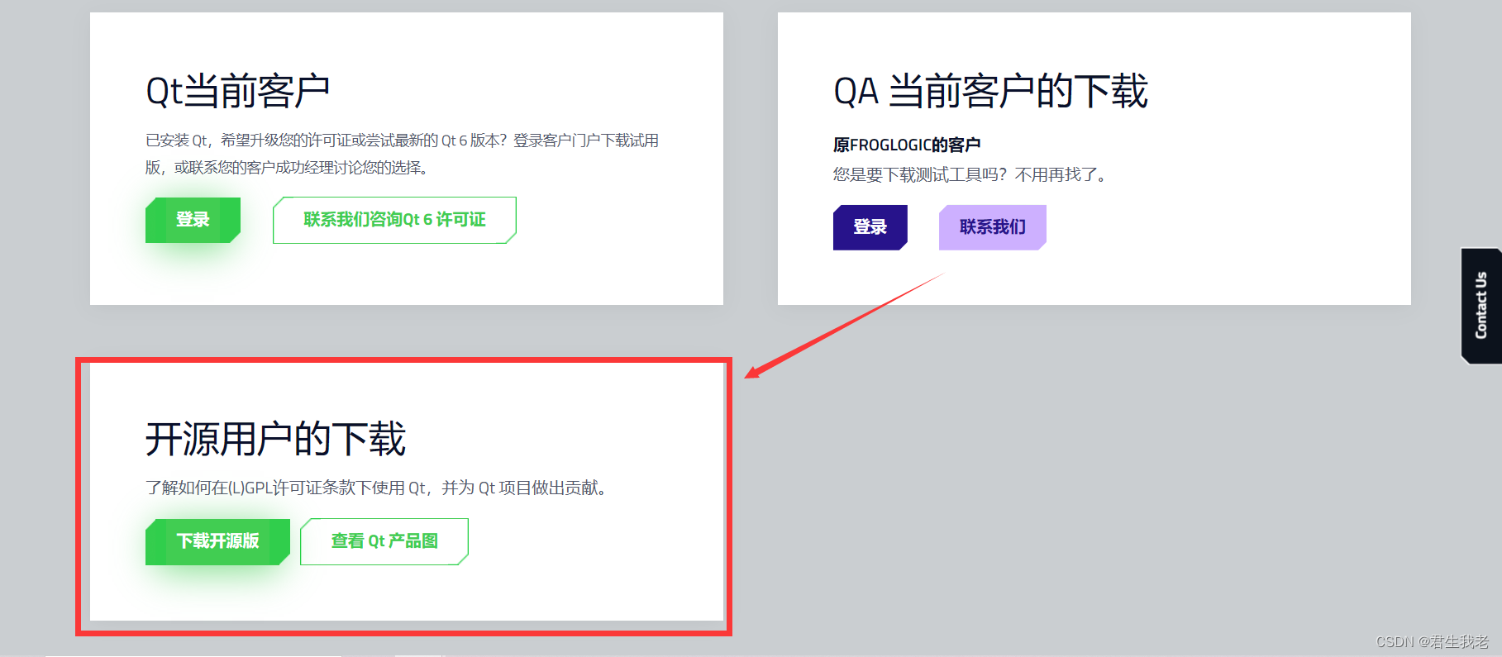The width and height of the screenshot is (1502, 657).
Task: Open the Contact Us side tab
Action: pos(1481,306)
